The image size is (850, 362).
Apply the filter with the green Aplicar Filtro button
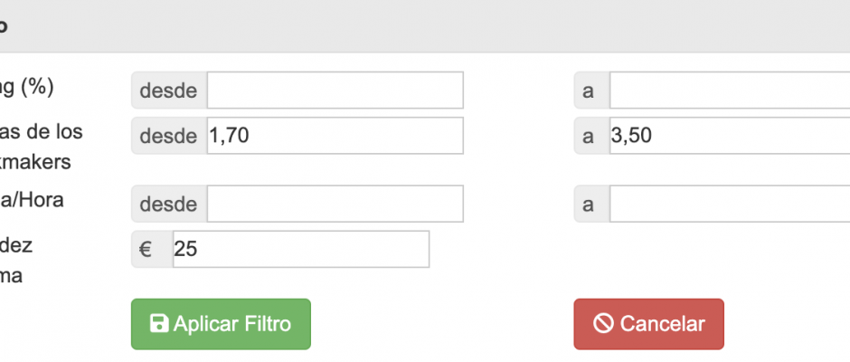[x=222, y=324]
